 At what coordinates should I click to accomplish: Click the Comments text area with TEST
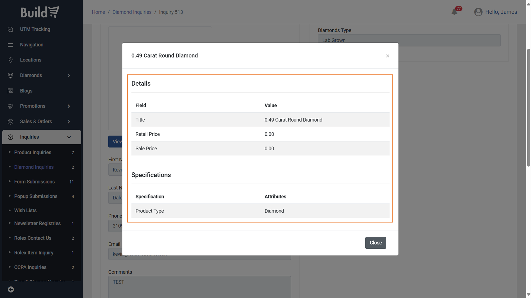point(199,287)
